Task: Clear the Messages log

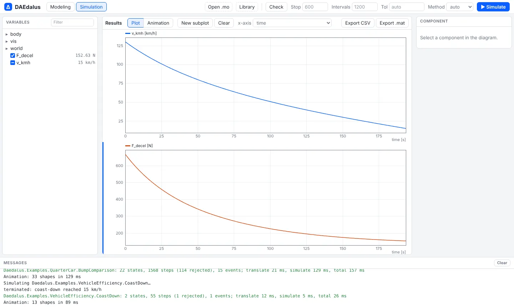Action: pos(502,263)
